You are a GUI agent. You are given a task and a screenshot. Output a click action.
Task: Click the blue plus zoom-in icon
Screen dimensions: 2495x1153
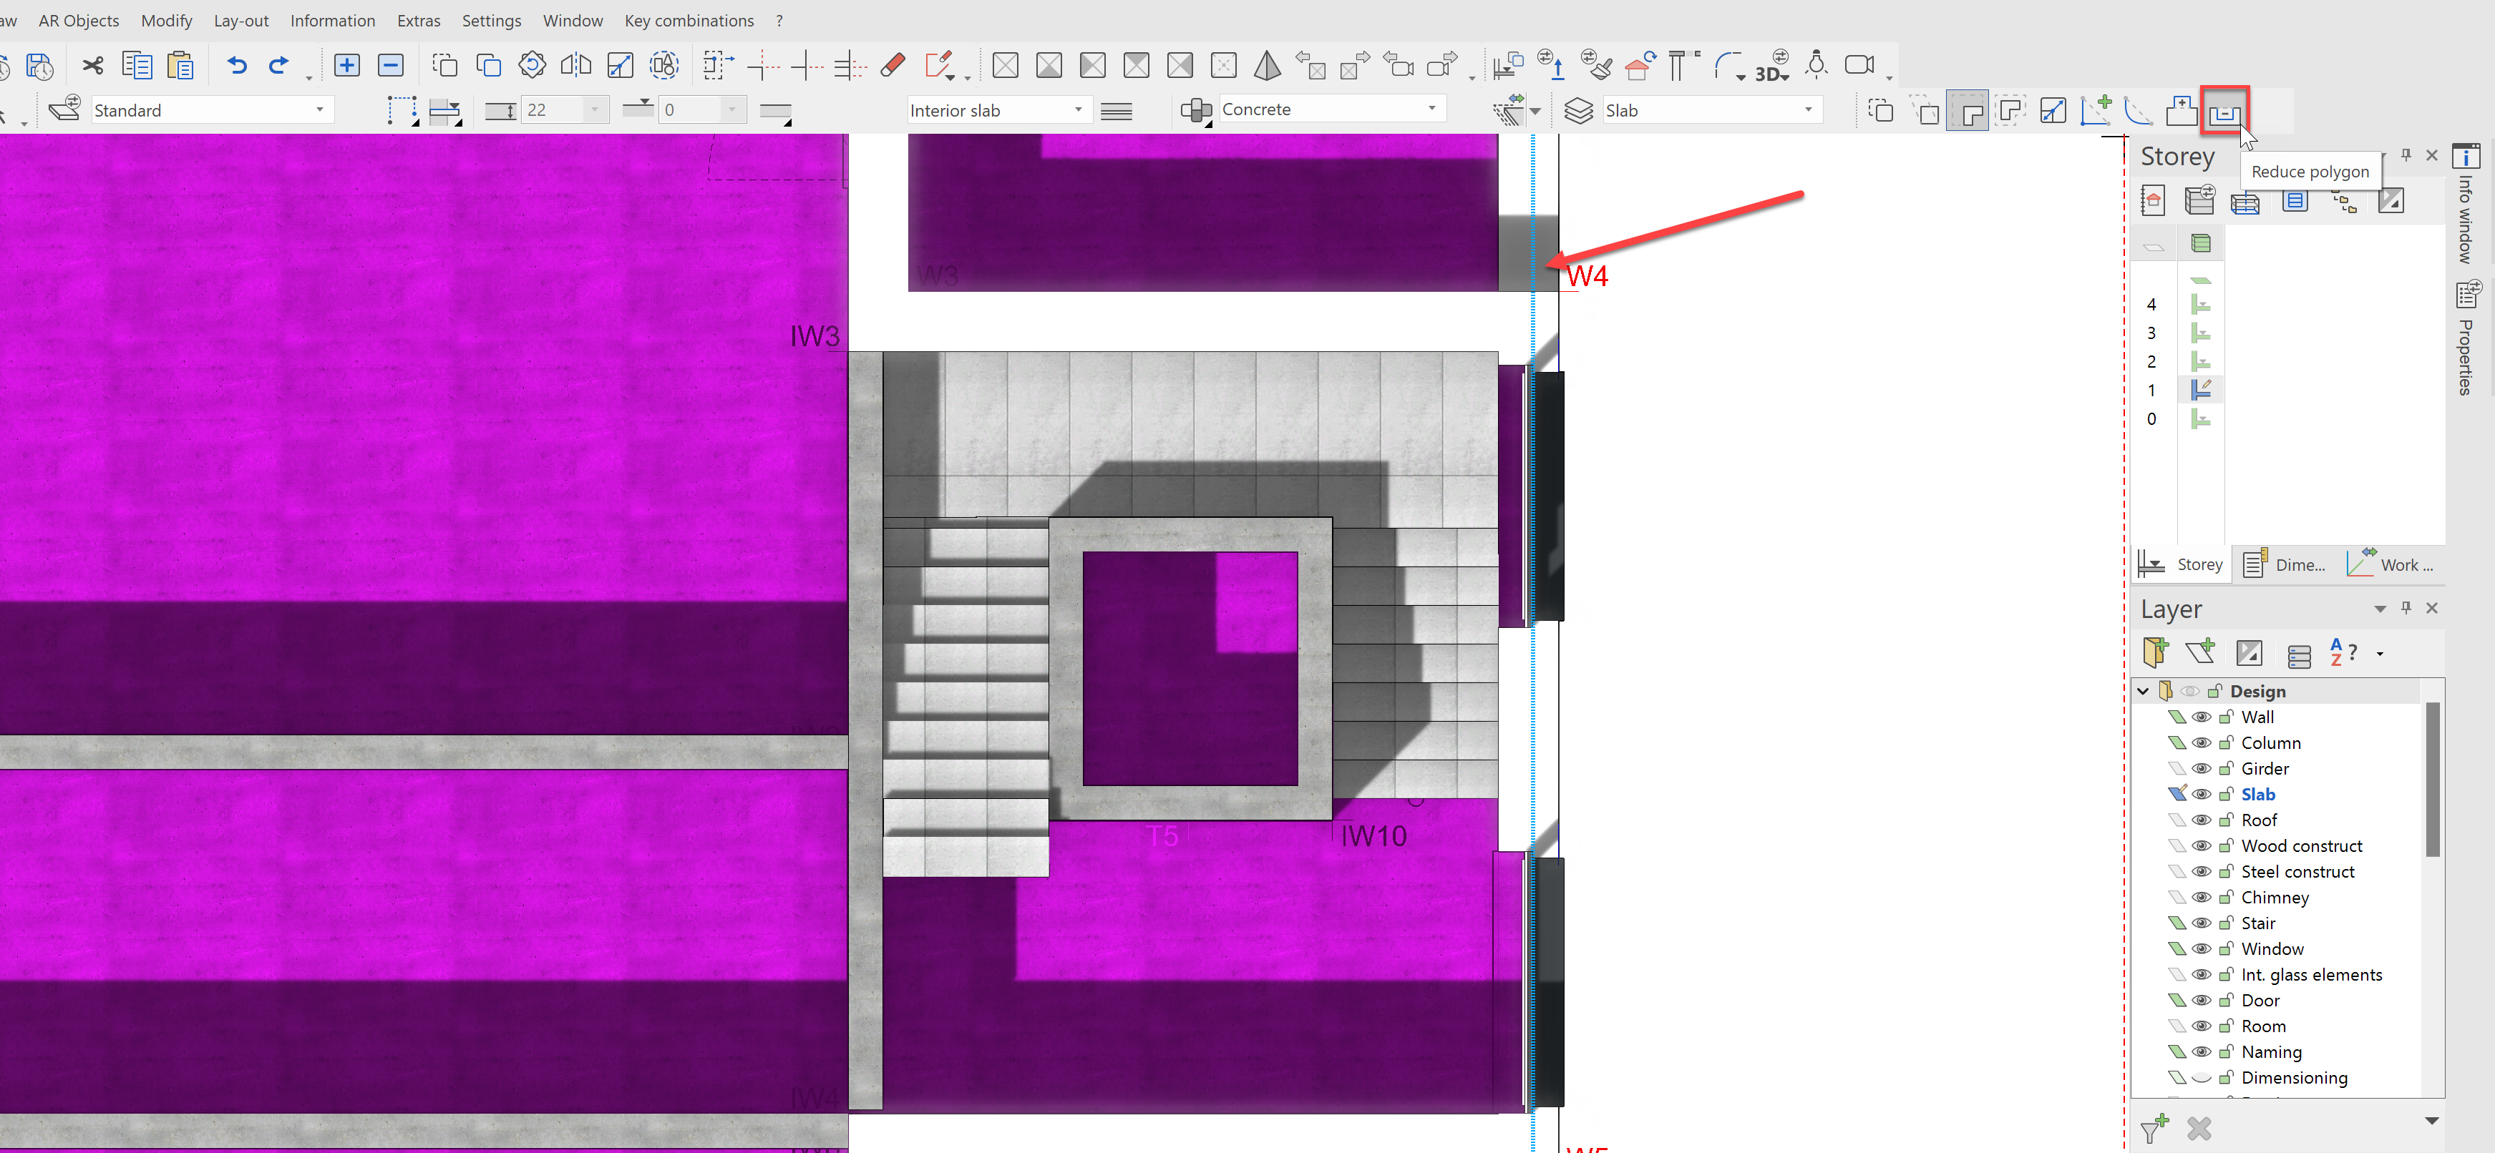click(346, 65)
